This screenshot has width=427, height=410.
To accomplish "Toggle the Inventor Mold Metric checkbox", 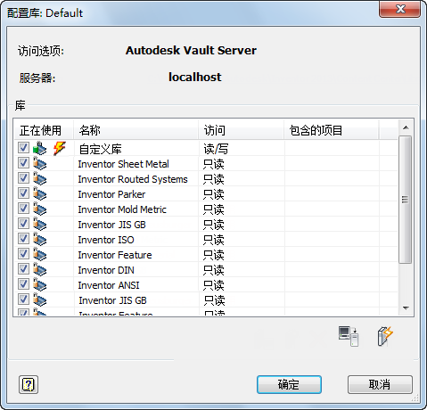I will 23,209.
